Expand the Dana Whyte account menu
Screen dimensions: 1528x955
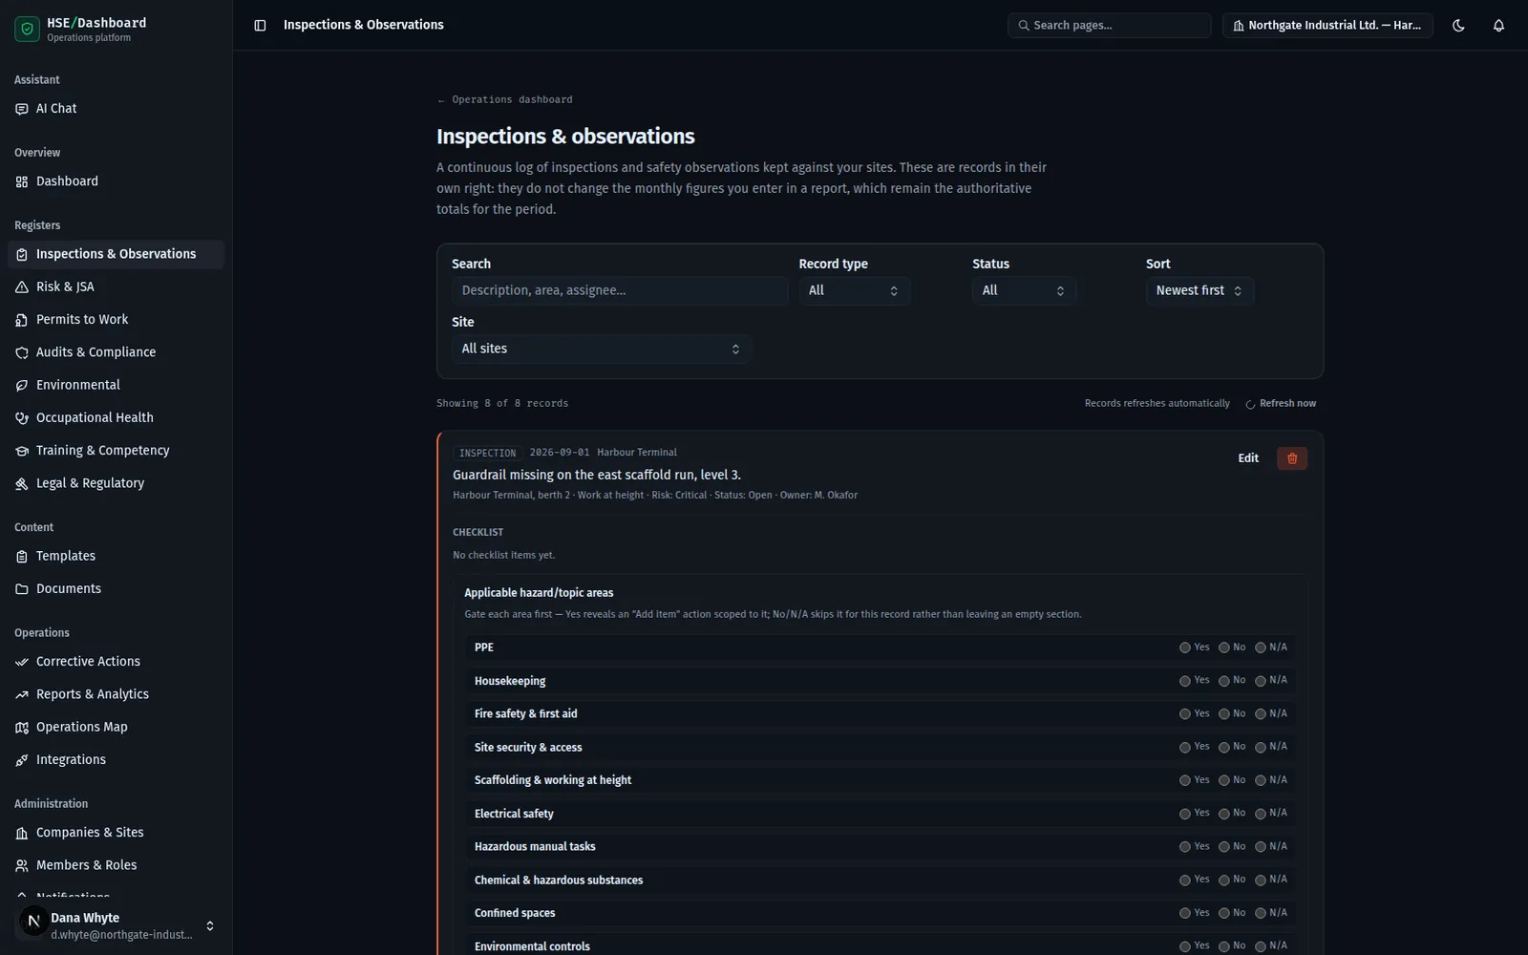coord(117,924)
